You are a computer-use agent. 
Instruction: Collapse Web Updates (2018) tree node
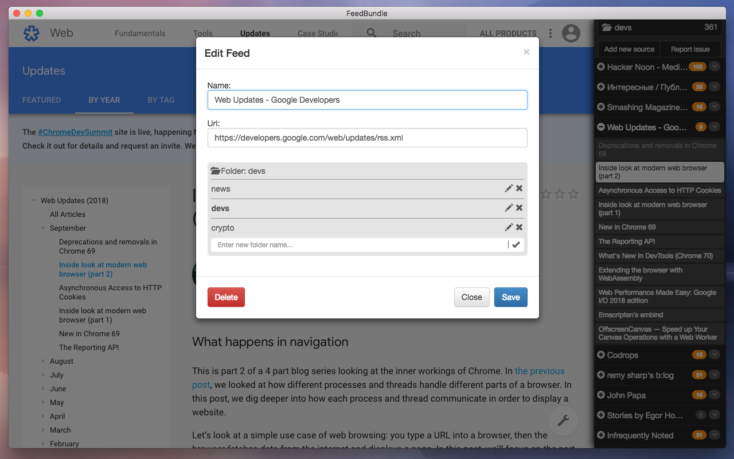[x=34, y=201]
